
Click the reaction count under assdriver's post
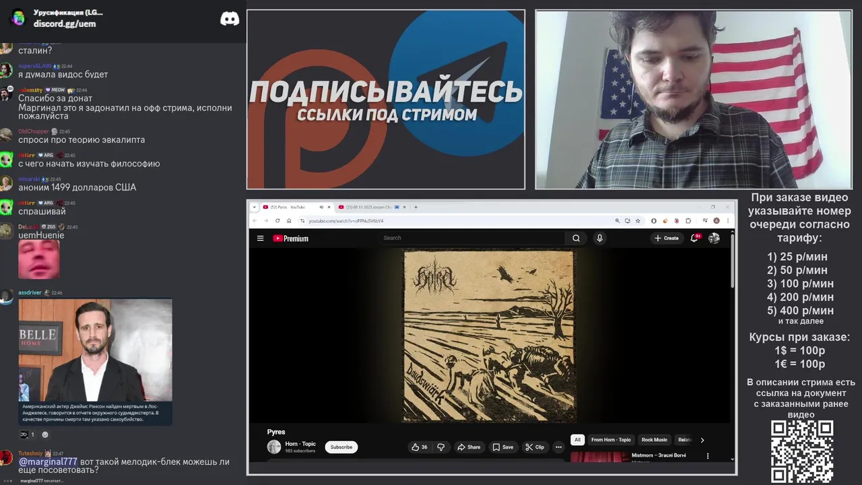click(x=27, y=434)
